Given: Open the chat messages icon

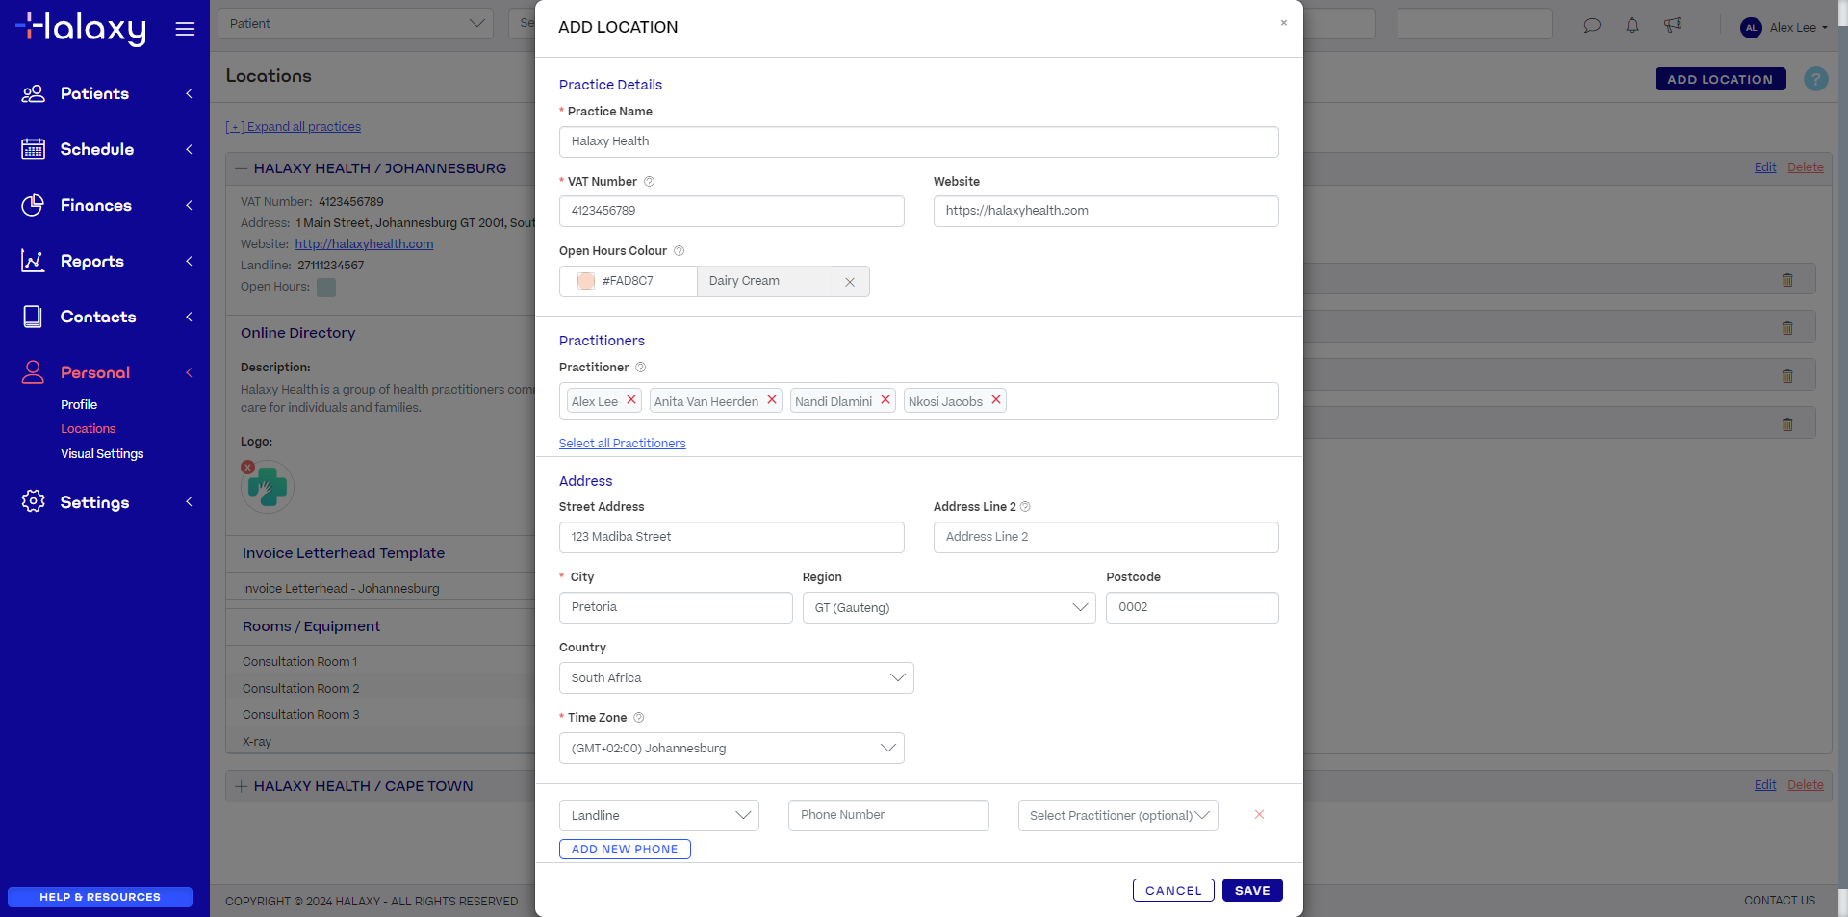Looking at the screenshot, I should pos(1592,26).
